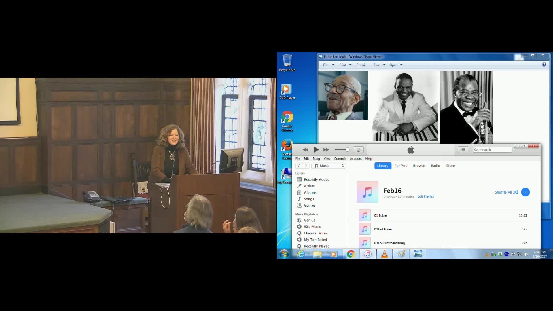Open the iTunes Account menu
Viewport: 553px width, 311px height.
pos(356,159)
